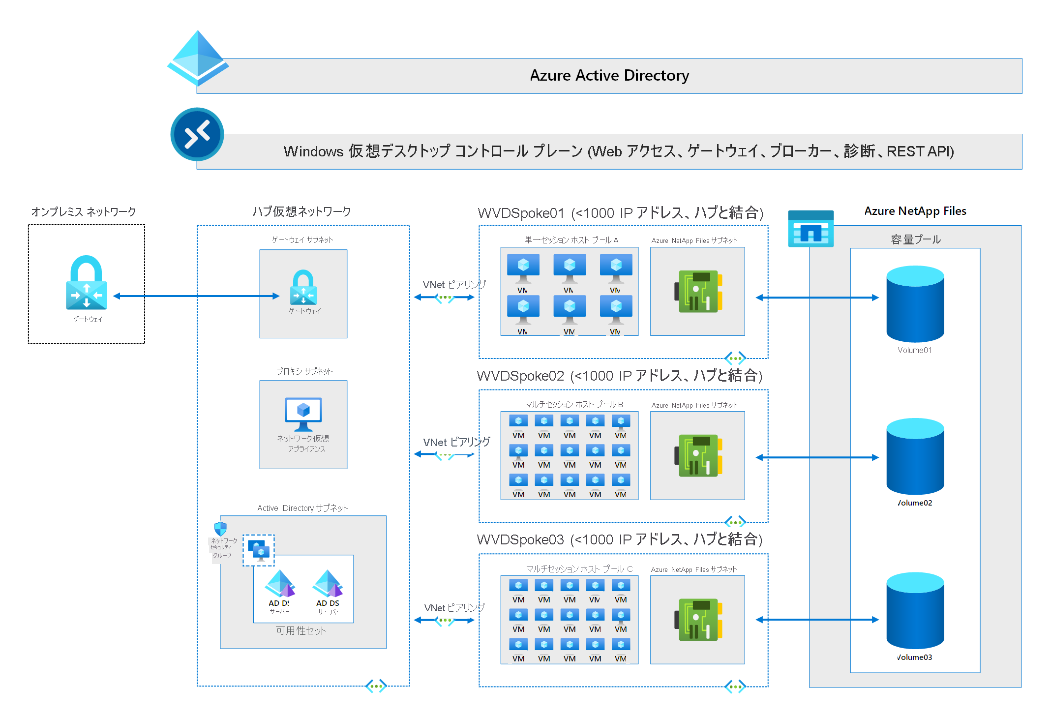Click the マルチセッション ホスト プール B label

[574, 404]
